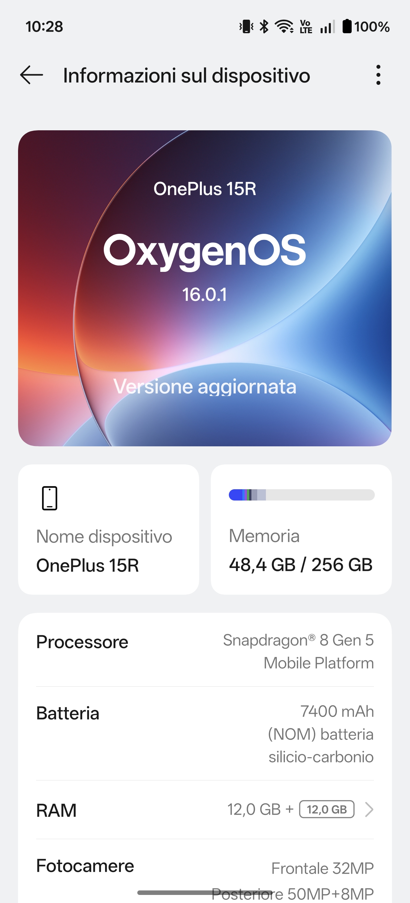410x903 pixels.
Task: Tap the Bluetooth status icon
Action: pos(264,27)
